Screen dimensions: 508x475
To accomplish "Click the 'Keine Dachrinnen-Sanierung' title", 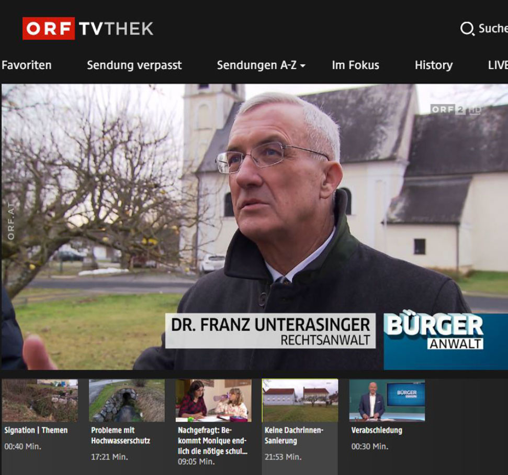I will click(x=294, y=435).
